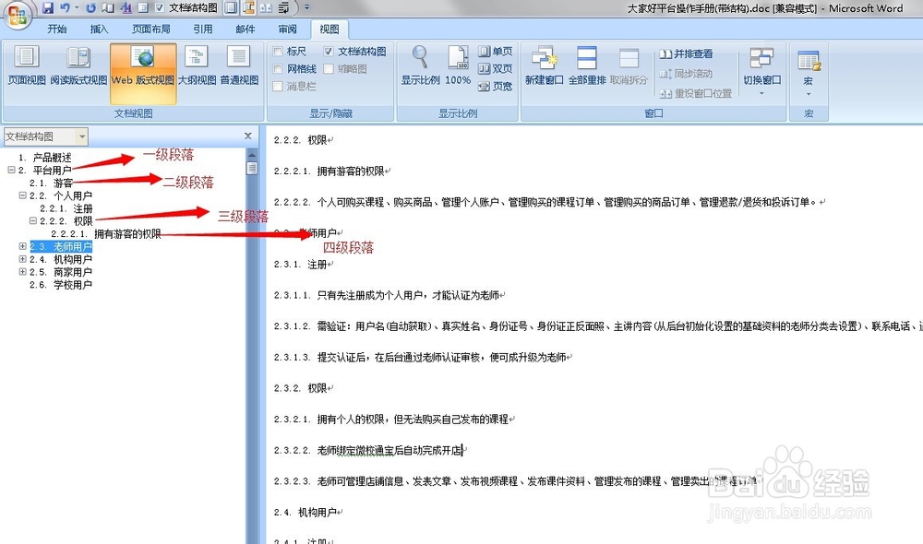Click the document map scroll-up arrow
923x544 pixels.
252,155
